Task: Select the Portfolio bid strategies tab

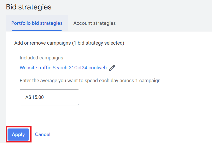Action: click(37, 23)
